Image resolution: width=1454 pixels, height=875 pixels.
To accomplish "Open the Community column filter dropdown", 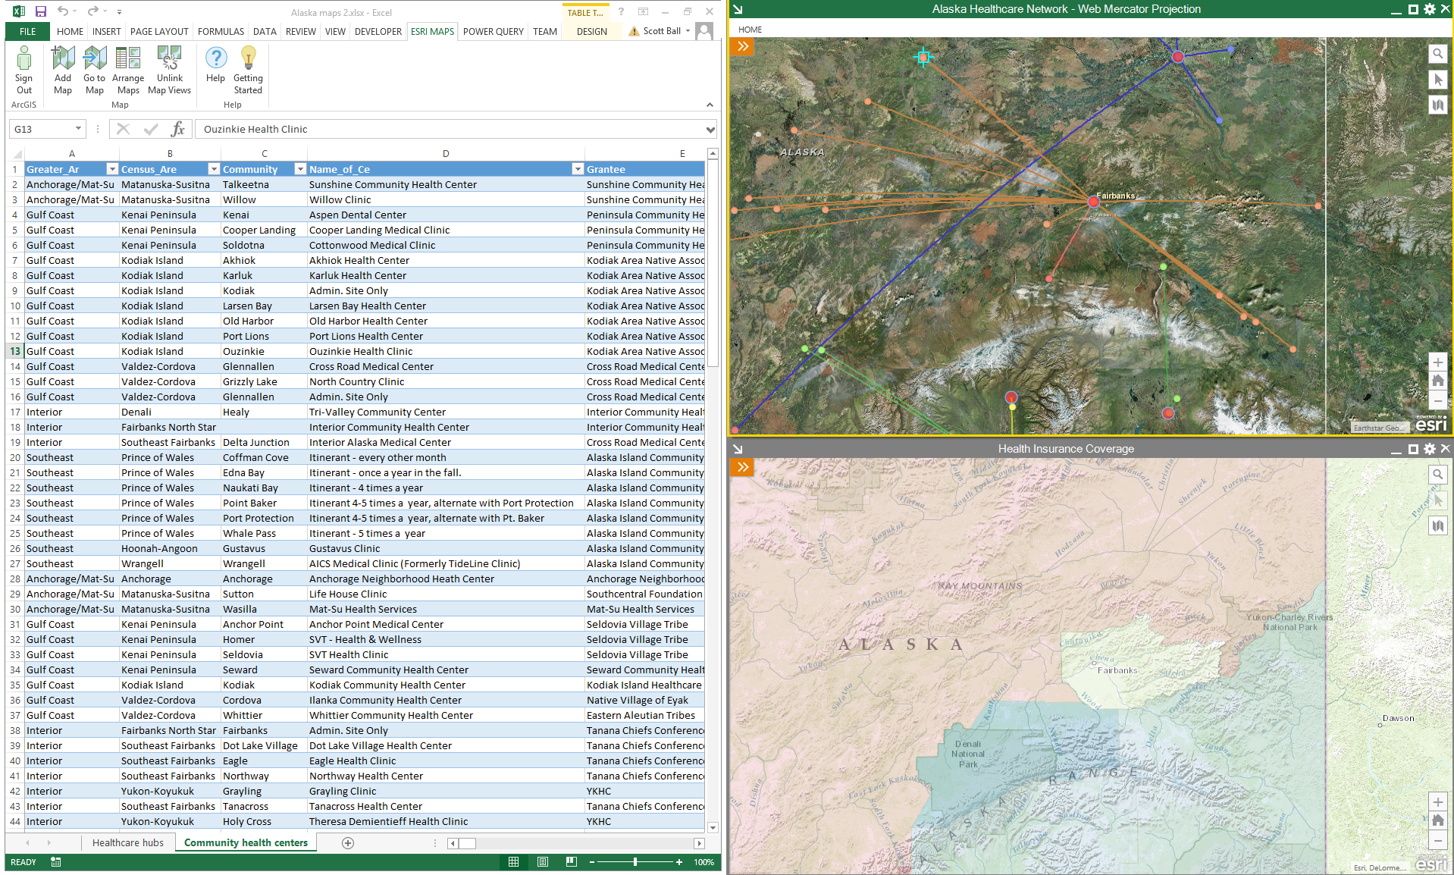I will pos(300,169).
